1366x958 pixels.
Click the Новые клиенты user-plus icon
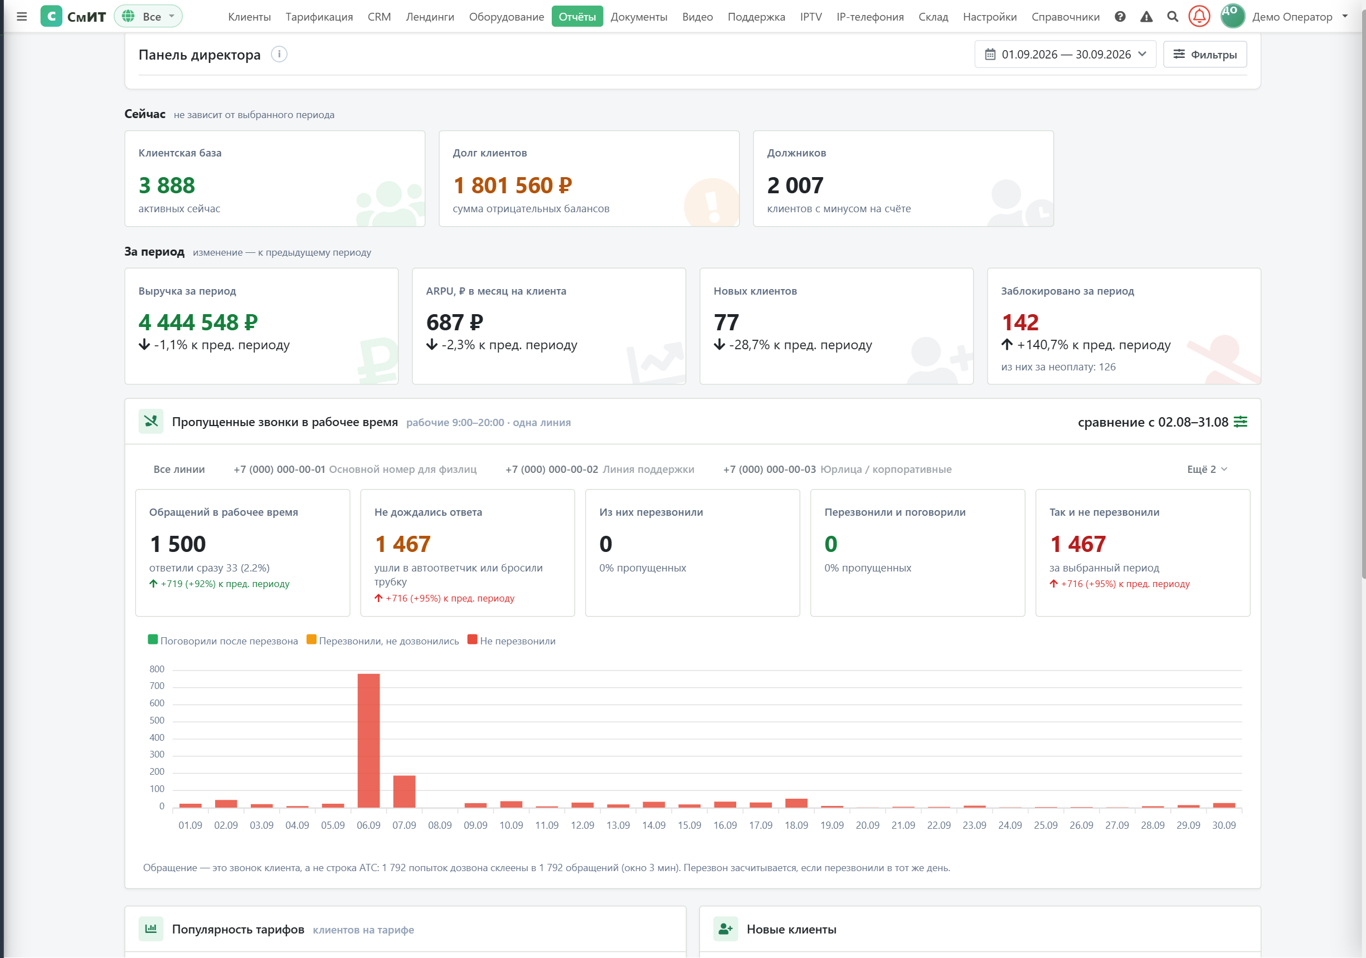coord(726,929)
